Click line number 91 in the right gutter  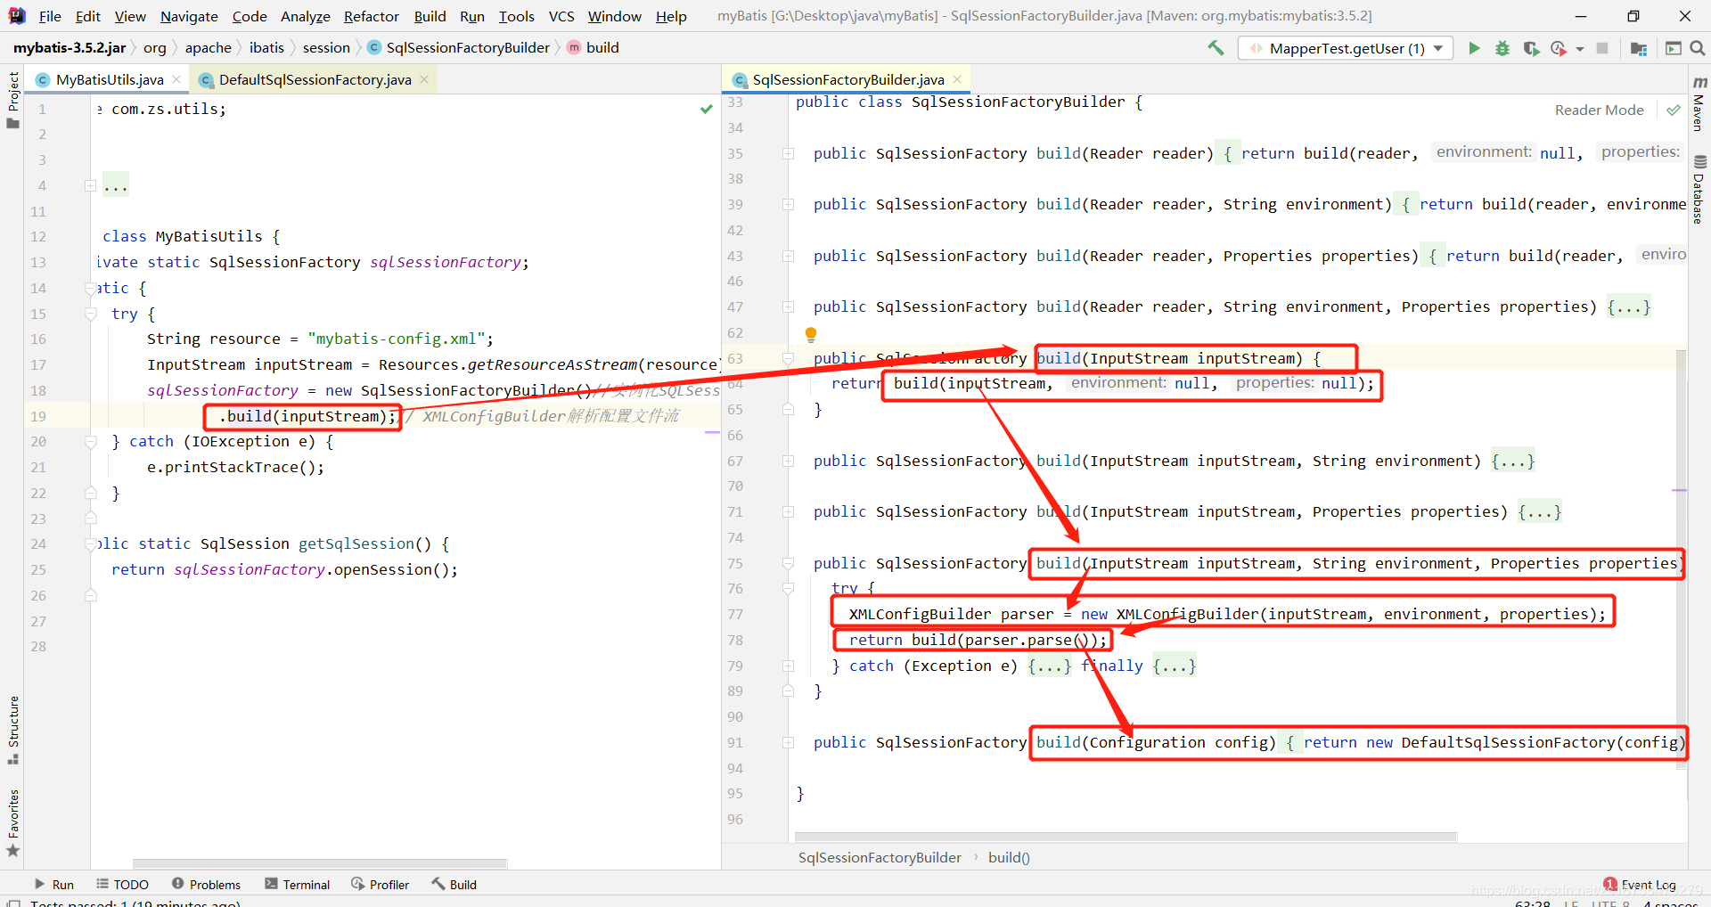(x=735, y=742)
